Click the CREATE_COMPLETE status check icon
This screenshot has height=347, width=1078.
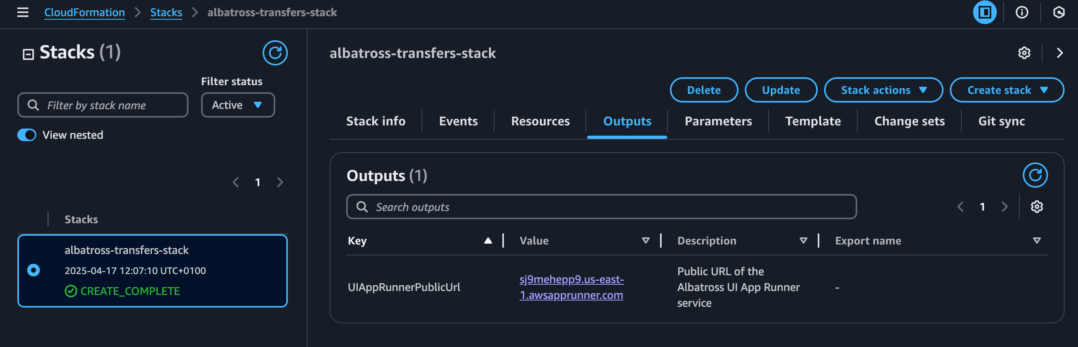71,291
